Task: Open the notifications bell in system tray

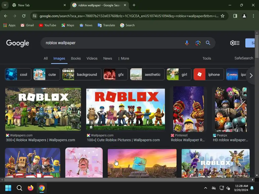Action: tap(252, 188)
